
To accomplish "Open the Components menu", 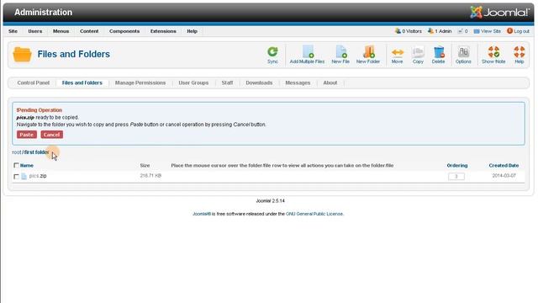I will [124, 31].
